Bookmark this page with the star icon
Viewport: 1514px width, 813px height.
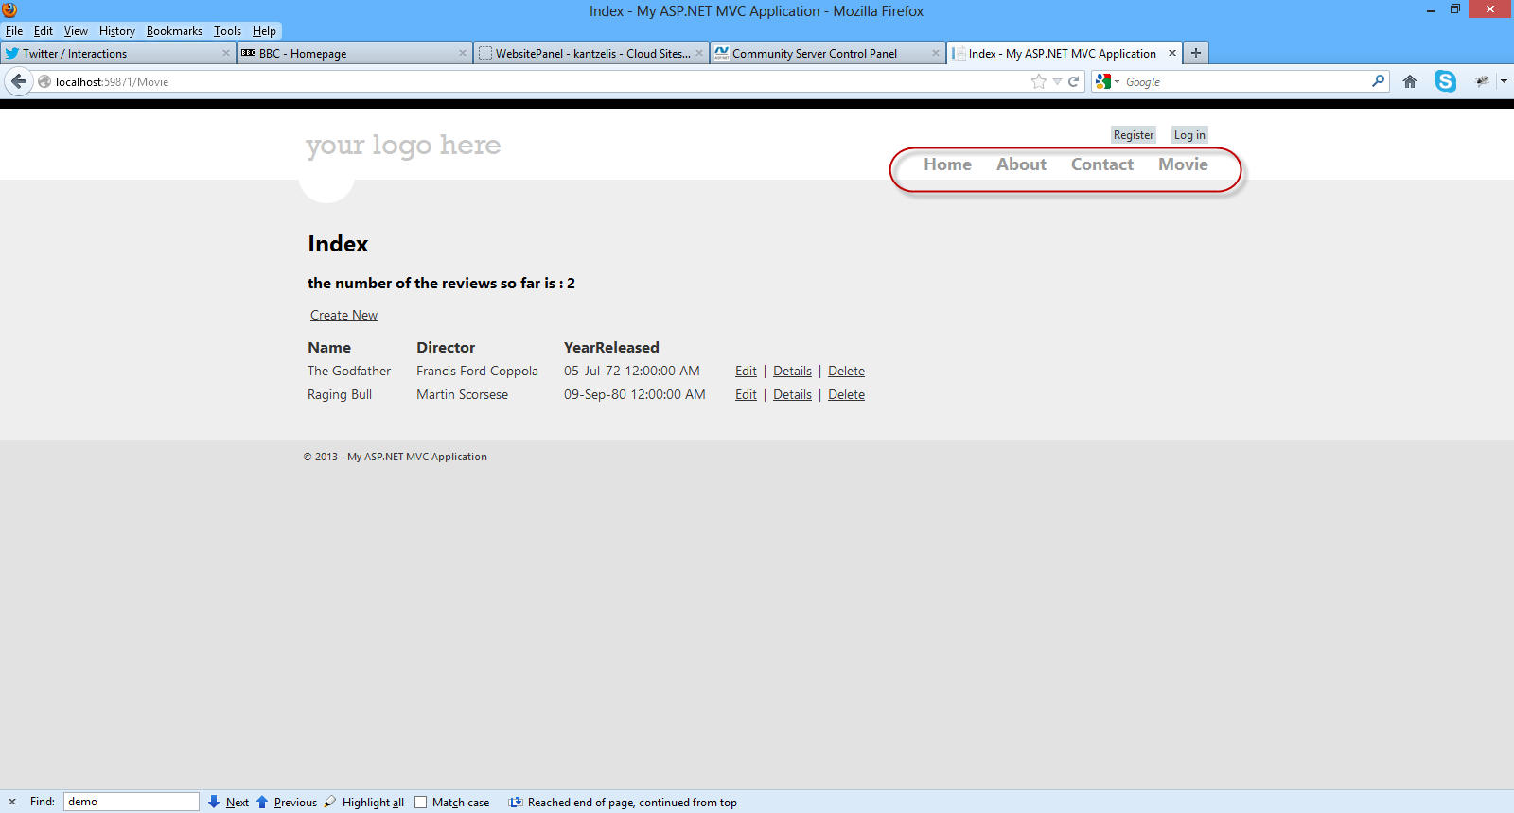tap(1039, 81)
